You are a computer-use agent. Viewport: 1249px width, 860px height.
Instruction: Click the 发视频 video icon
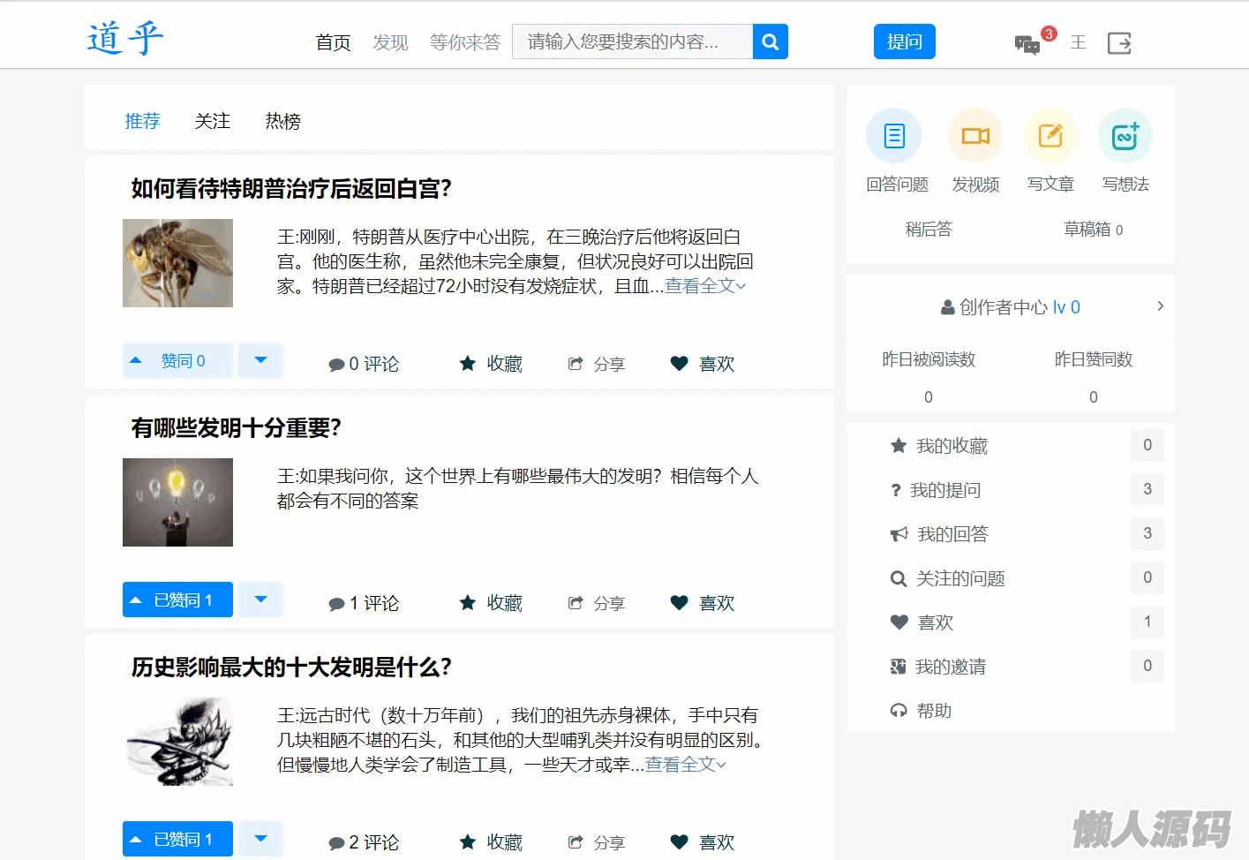[x=975, y=137]
